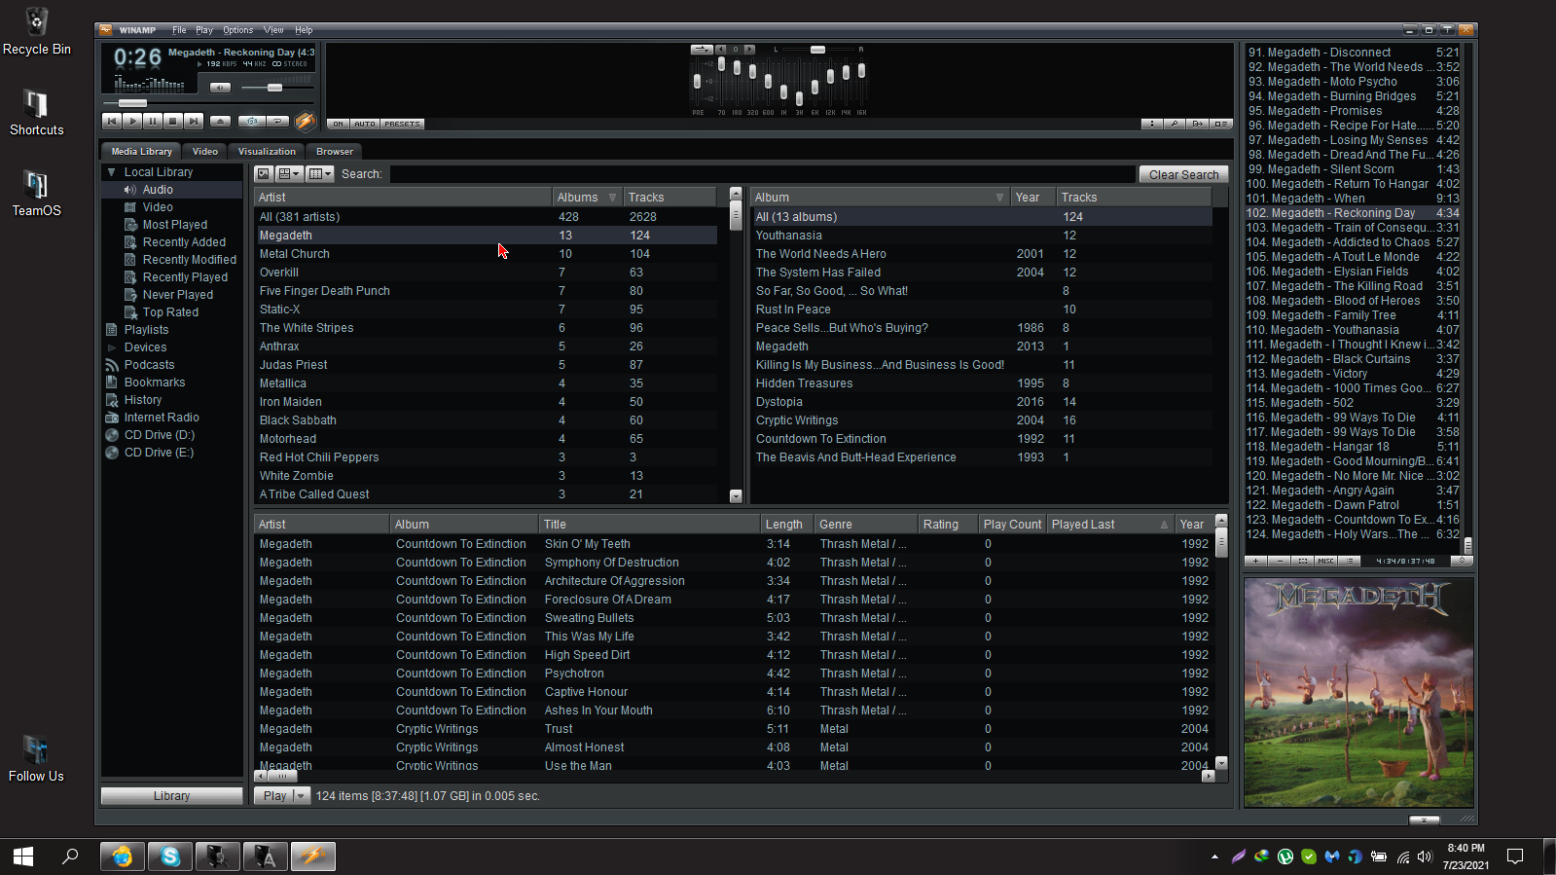Click Windows Start button
The height and width of the screenshot is (875, 1556).
(23, 857)
